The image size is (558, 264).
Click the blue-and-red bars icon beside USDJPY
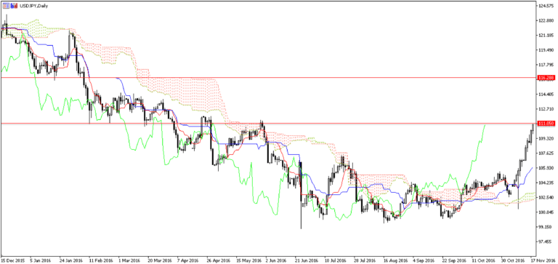tap(14, 6)
